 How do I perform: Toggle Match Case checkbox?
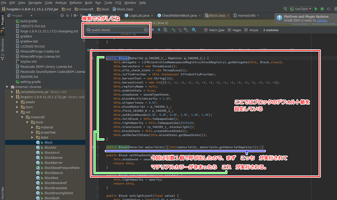206,30
